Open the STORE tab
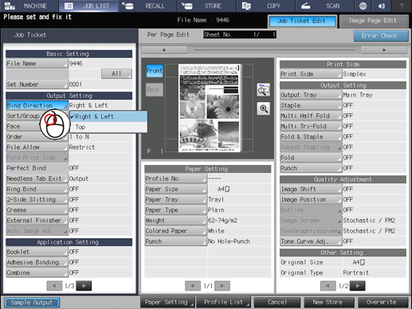This screenshot has width=412, height=309. (x=207, y=6)
